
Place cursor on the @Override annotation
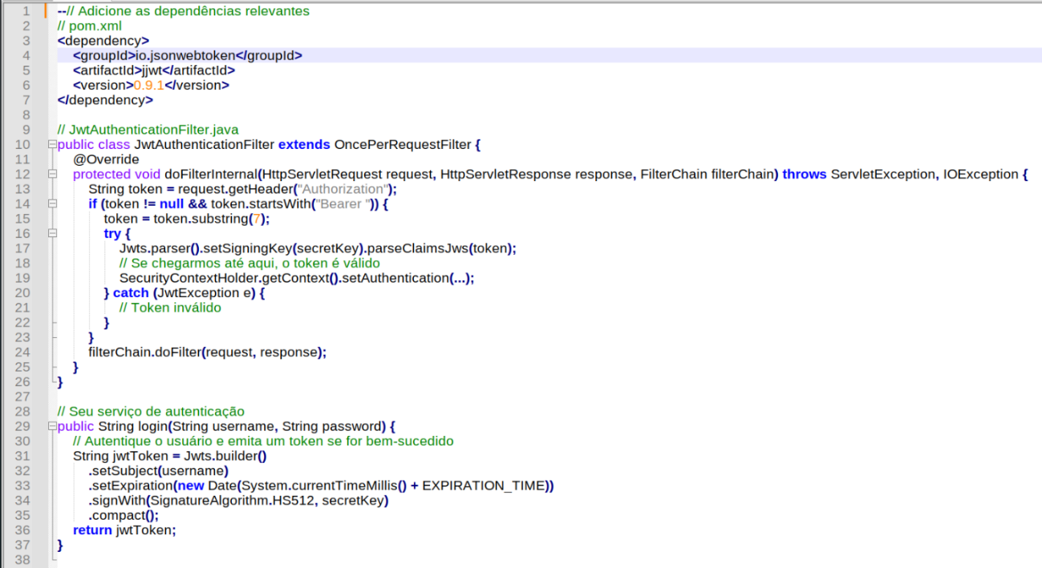pyautogui.click(x=105, y=159)
